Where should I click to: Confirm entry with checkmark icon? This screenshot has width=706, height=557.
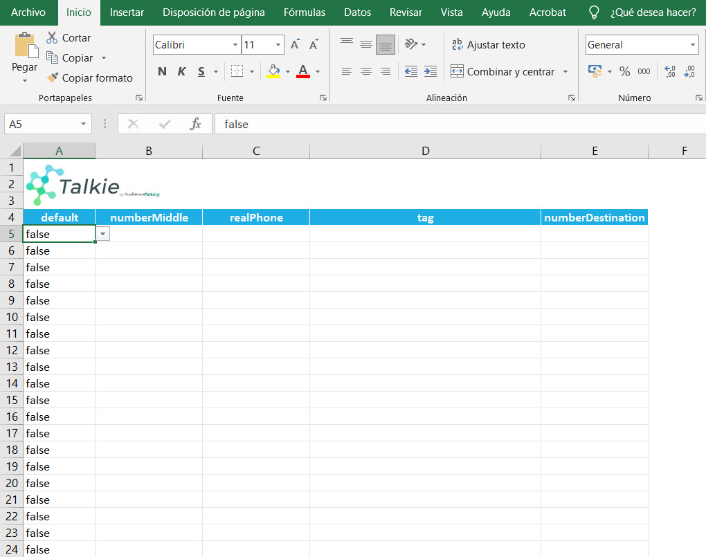[165, 124]
